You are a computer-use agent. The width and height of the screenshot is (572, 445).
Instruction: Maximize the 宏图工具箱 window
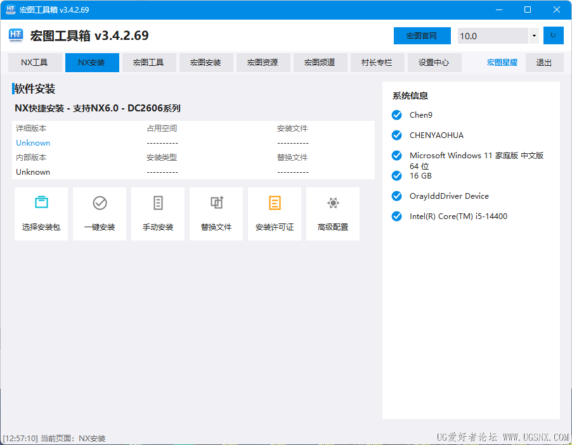[x=528, y=9]
